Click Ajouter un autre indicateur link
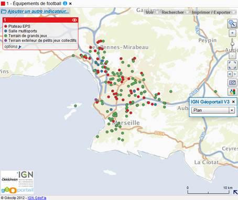The height and width of the screenshot is (200, 238). (x=38, y=12)
